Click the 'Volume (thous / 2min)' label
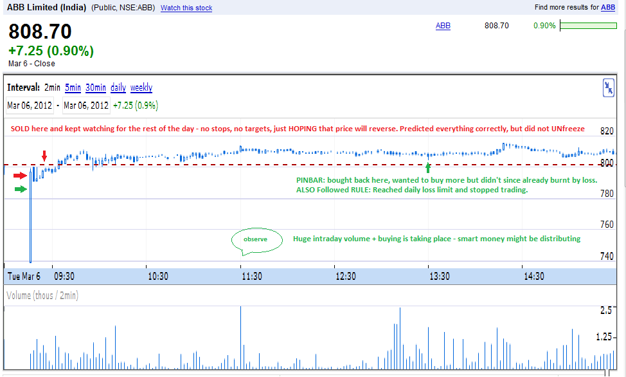626x377 pixels. pos(42,295)
